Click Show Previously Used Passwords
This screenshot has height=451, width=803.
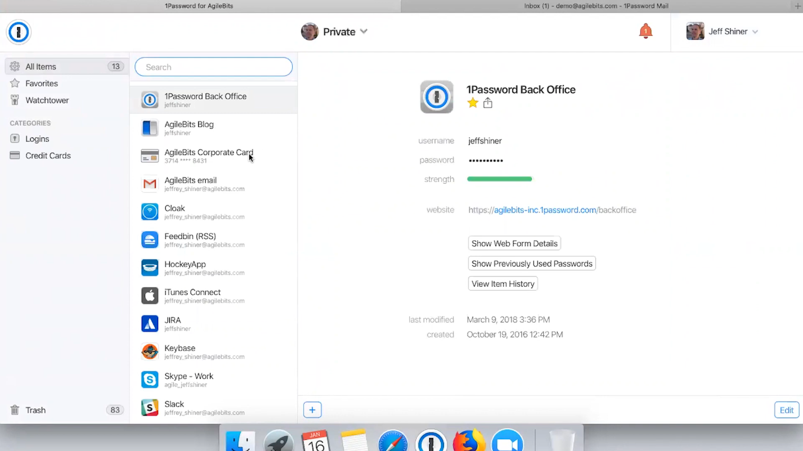[531, 264]
